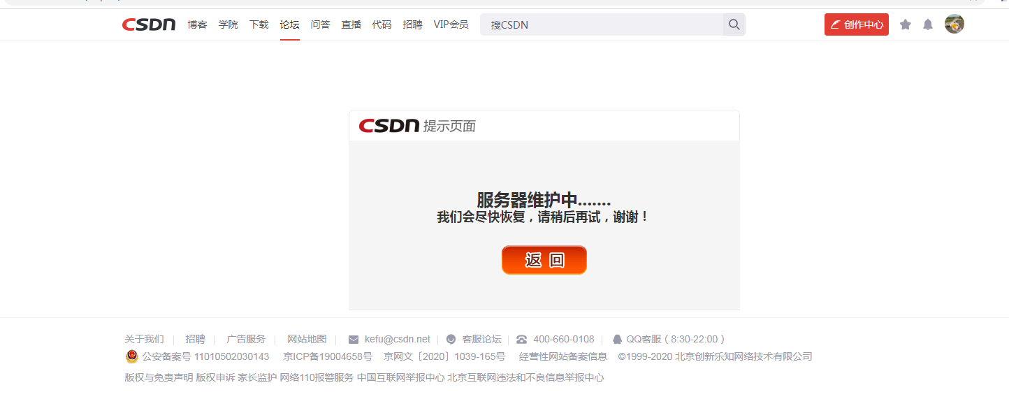The image size is (1009, 413).
Task: Click the 提示页面 title text
Action: (449, 126)
